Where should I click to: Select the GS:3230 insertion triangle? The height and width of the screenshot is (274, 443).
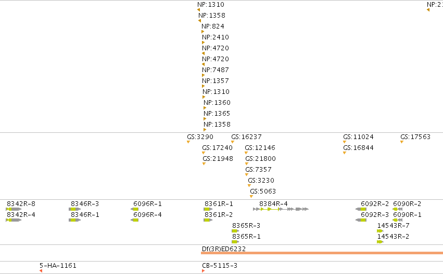[x=249, y=186]
